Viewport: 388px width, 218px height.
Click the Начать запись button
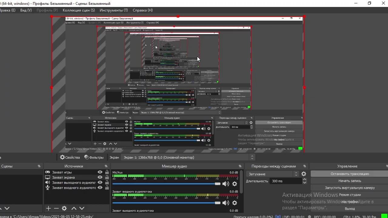click(350, 181)
